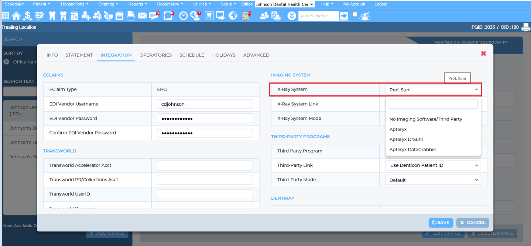This screenshot has width=531, height=246.
Task: Click the patient search go arrow
Action: 344,16
